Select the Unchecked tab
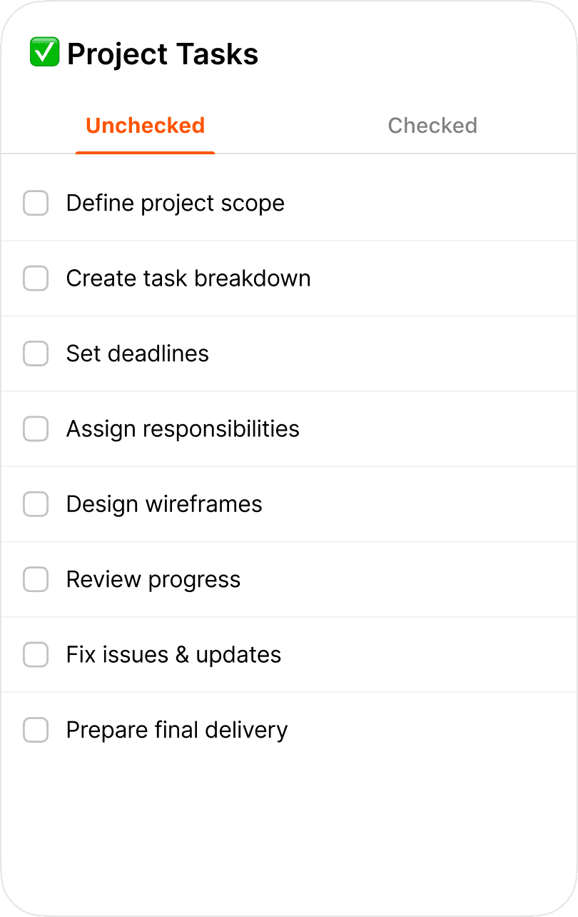This screenshot has height=917, width=578. tap(145, 126)
